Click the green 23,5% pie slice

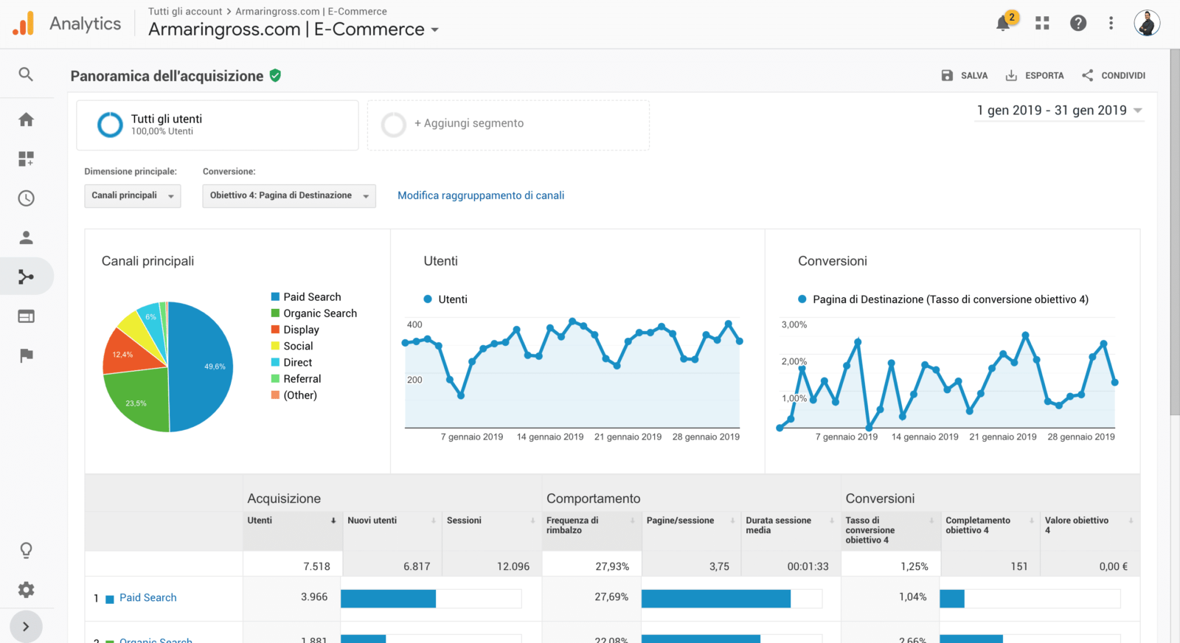pos(140,398)
